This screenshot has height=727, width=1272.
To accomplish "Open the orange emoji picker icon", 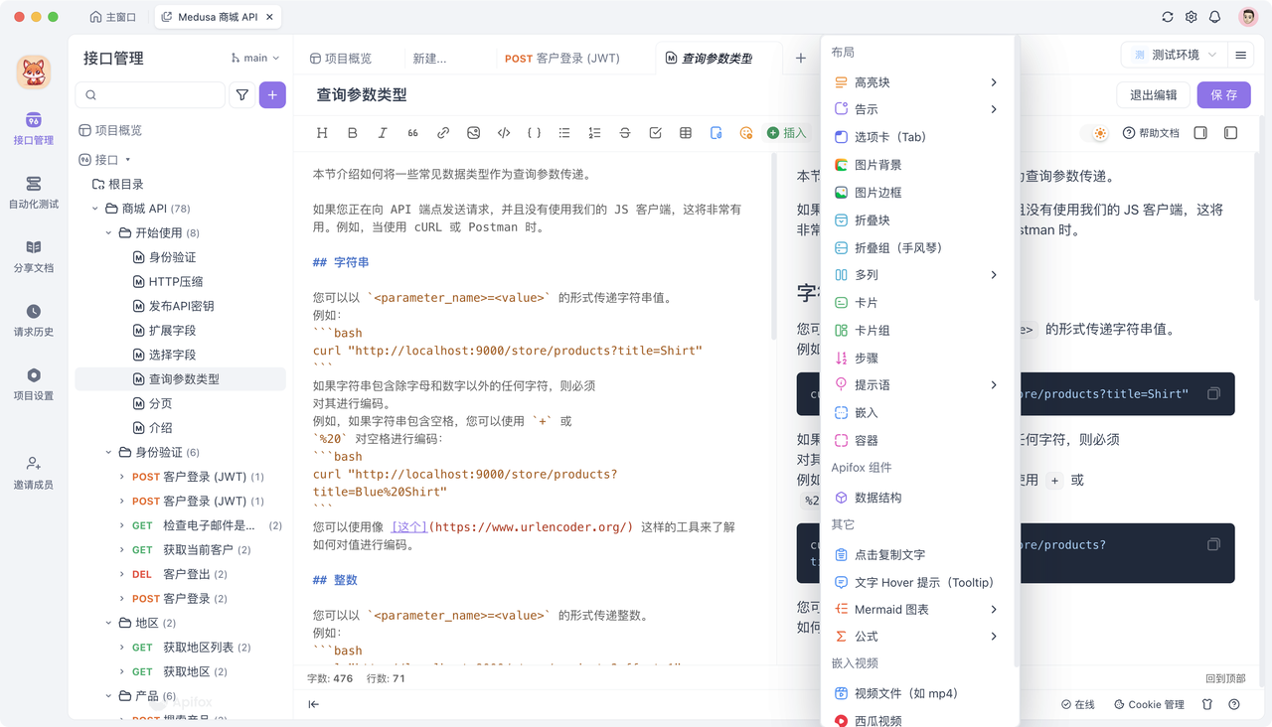I will 746,133.
